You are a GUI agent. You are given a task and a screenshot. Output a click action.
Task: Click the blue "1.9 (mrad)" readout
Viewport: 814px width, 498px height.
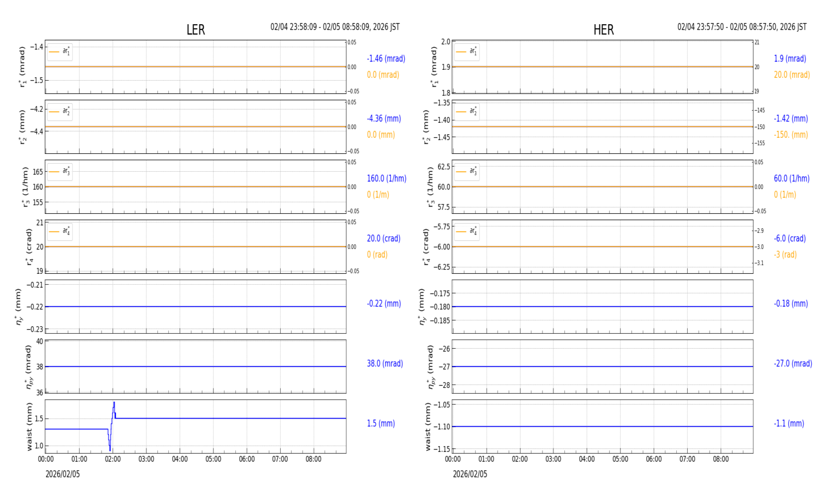click(790, 59)
